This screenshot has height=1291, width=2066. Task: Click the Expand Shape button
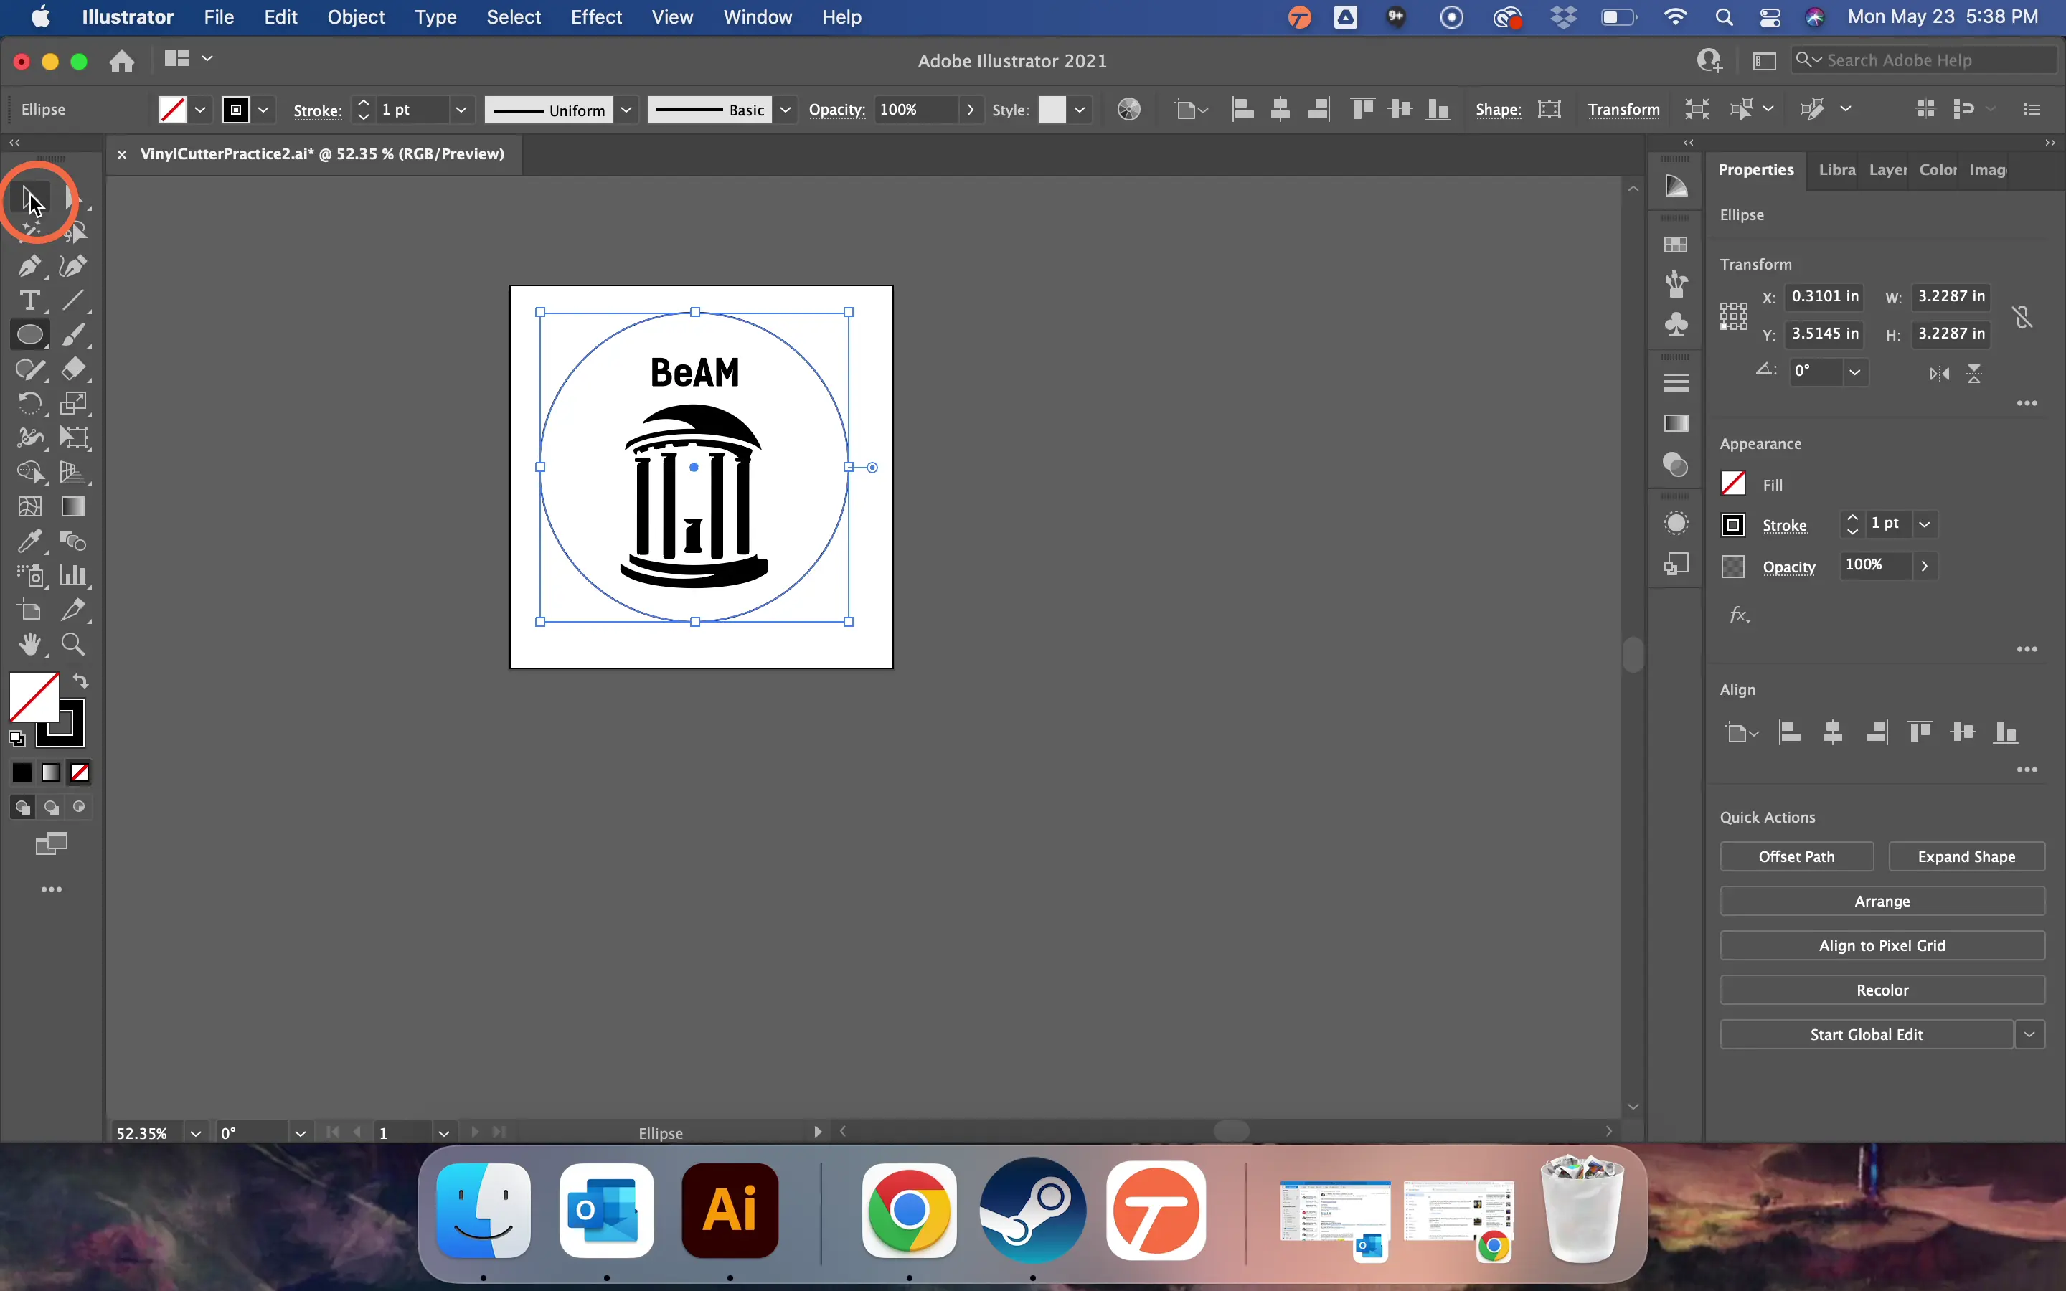(1966, 856)
